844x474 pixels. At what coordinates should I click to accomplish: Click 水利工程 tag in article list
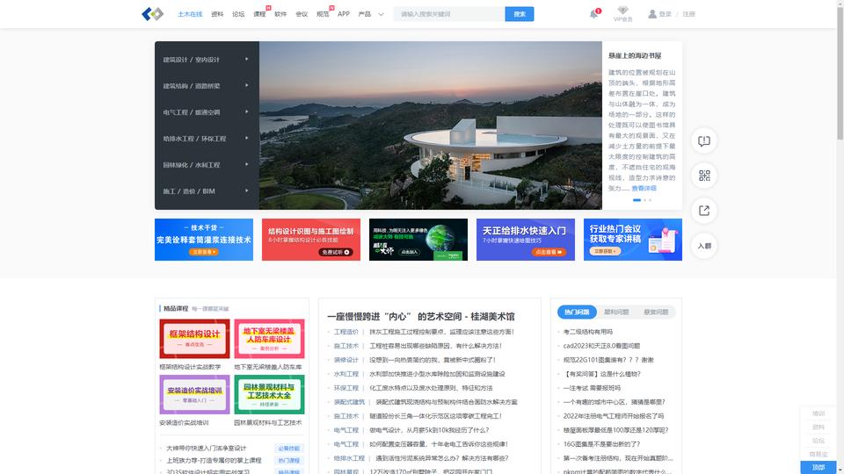346,374
